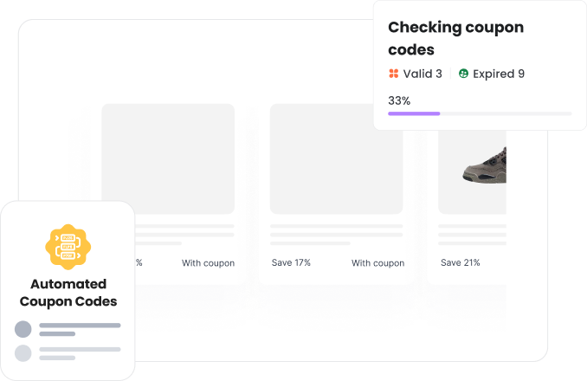Click the text lines beside light gray avatar
587x381 pixels.
click(x=80, y=352)
